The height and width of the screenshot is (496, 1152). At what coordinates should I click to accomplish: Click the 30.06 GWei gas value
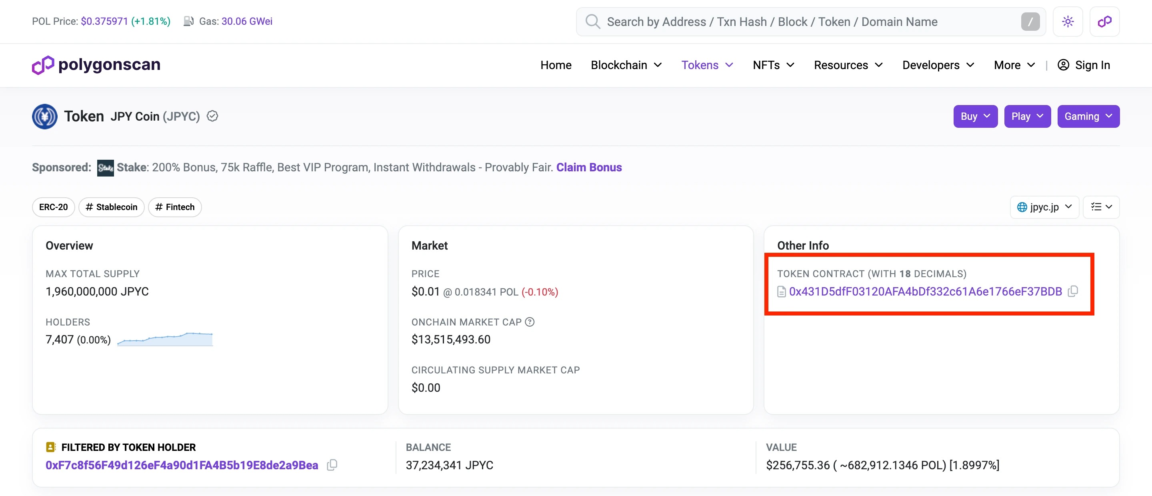[247, 21]
